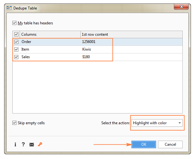
Task: Close the Dedupe Table dialog
Action: point(181,8)
